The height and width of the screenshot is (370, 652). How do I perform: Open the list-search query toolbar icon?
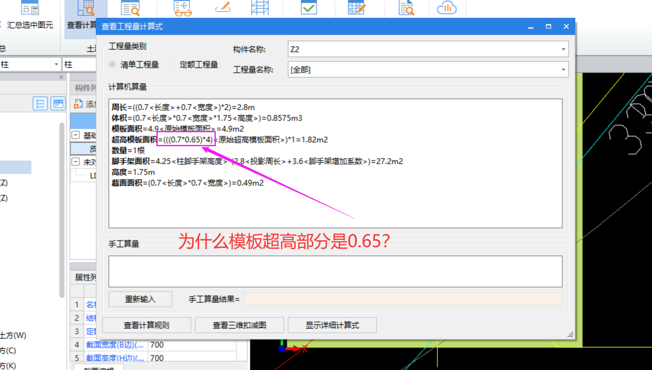pos(131,8)
